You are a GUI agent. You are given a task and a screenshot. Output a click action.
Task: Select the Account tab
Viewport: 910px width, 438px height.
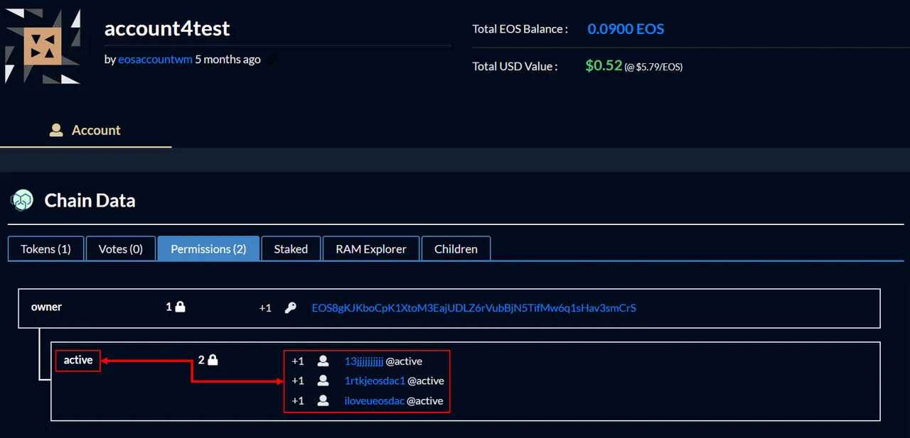tap(85, 130)
